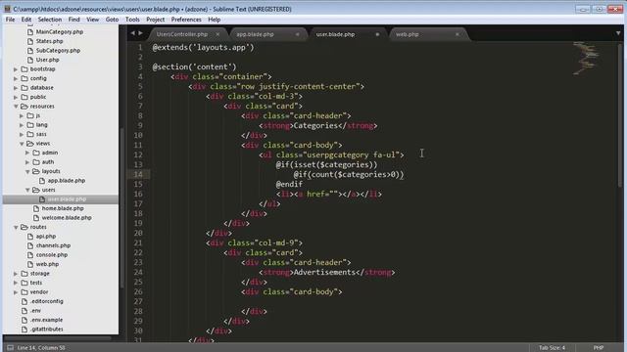Click the resources folder icon
The image size is (627, 352).
pyautogui.click(x=24, y=107)
